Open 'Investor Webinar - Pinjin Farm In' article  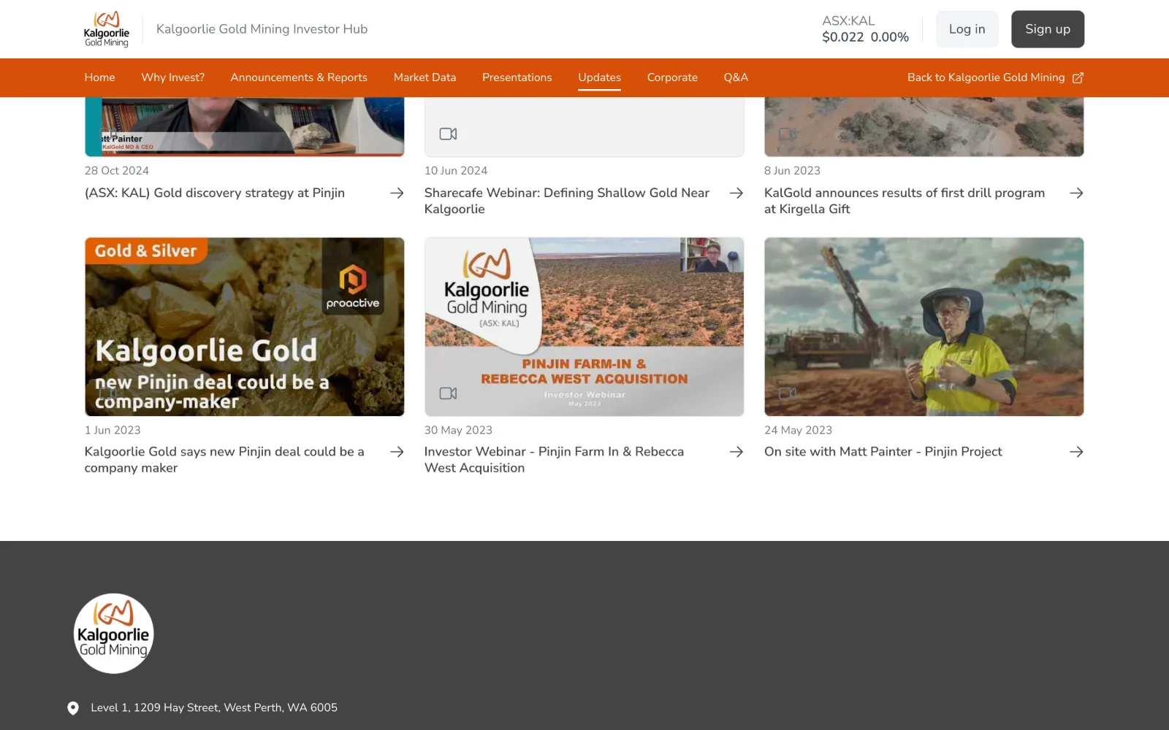(554, 460)
